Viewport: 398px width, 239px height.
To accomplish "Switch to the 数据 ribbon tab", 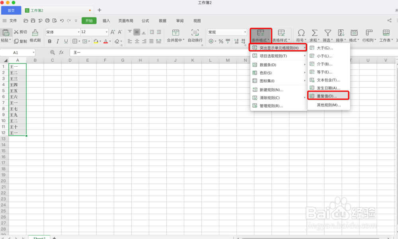I will 162,21.
